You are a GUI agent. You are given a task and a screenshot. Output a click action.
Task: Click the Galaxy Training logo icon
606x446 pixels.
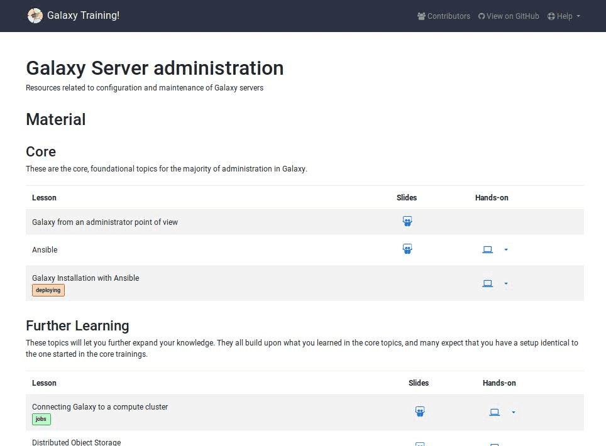35,16
